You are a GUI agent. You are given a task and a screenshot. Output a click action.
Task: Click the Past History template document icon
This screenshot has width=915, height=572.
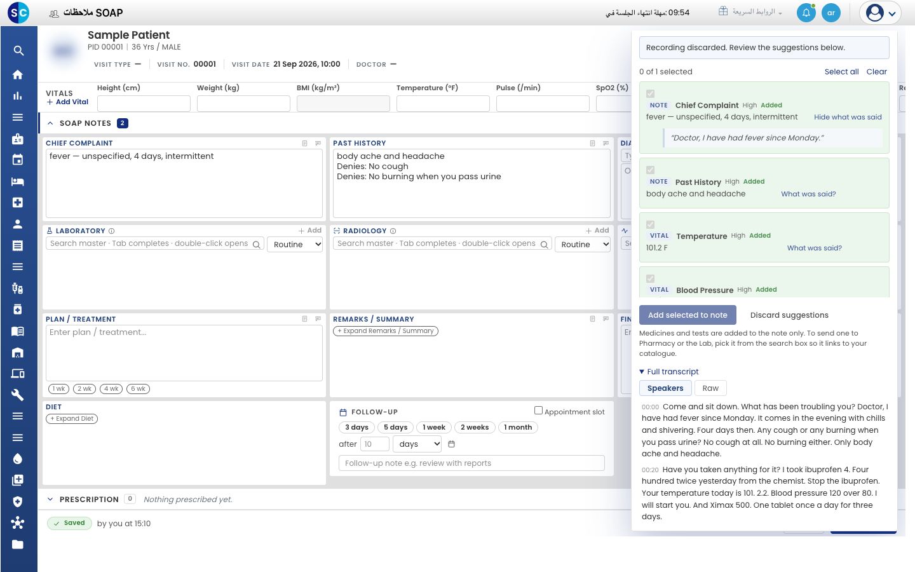point(592,144)
